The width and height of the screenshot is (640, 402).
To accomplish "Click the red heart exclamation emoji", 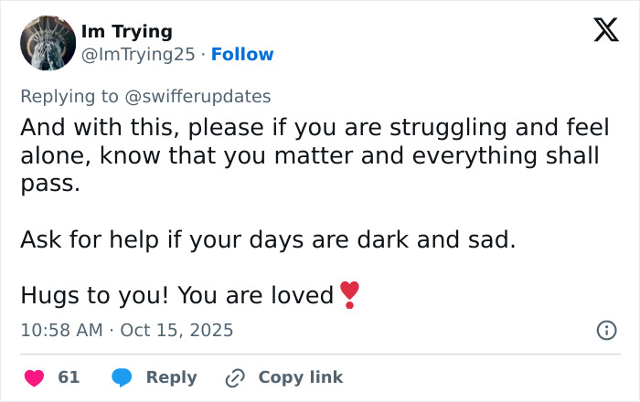I will tap(348, 295).
